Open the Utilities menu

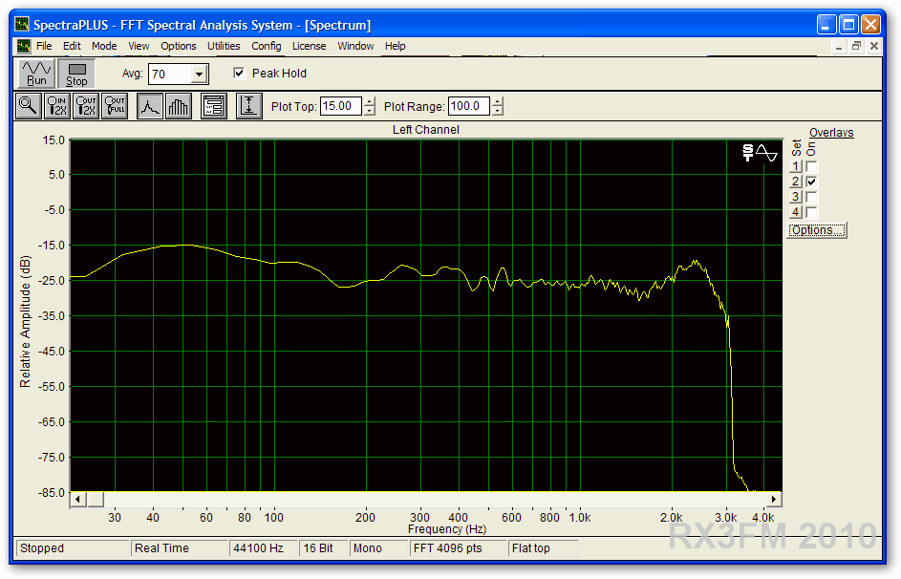pyautogui.click(x=224, y=46)
